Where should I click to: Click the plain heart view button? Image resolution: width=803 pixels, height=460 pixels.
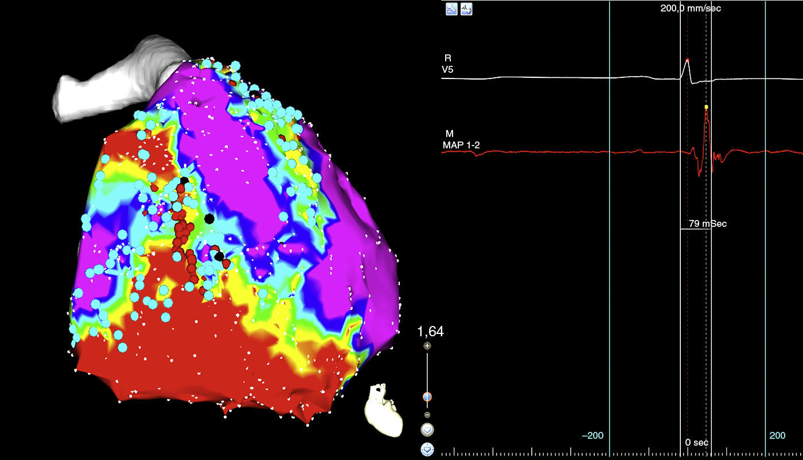tap(427, 429)
